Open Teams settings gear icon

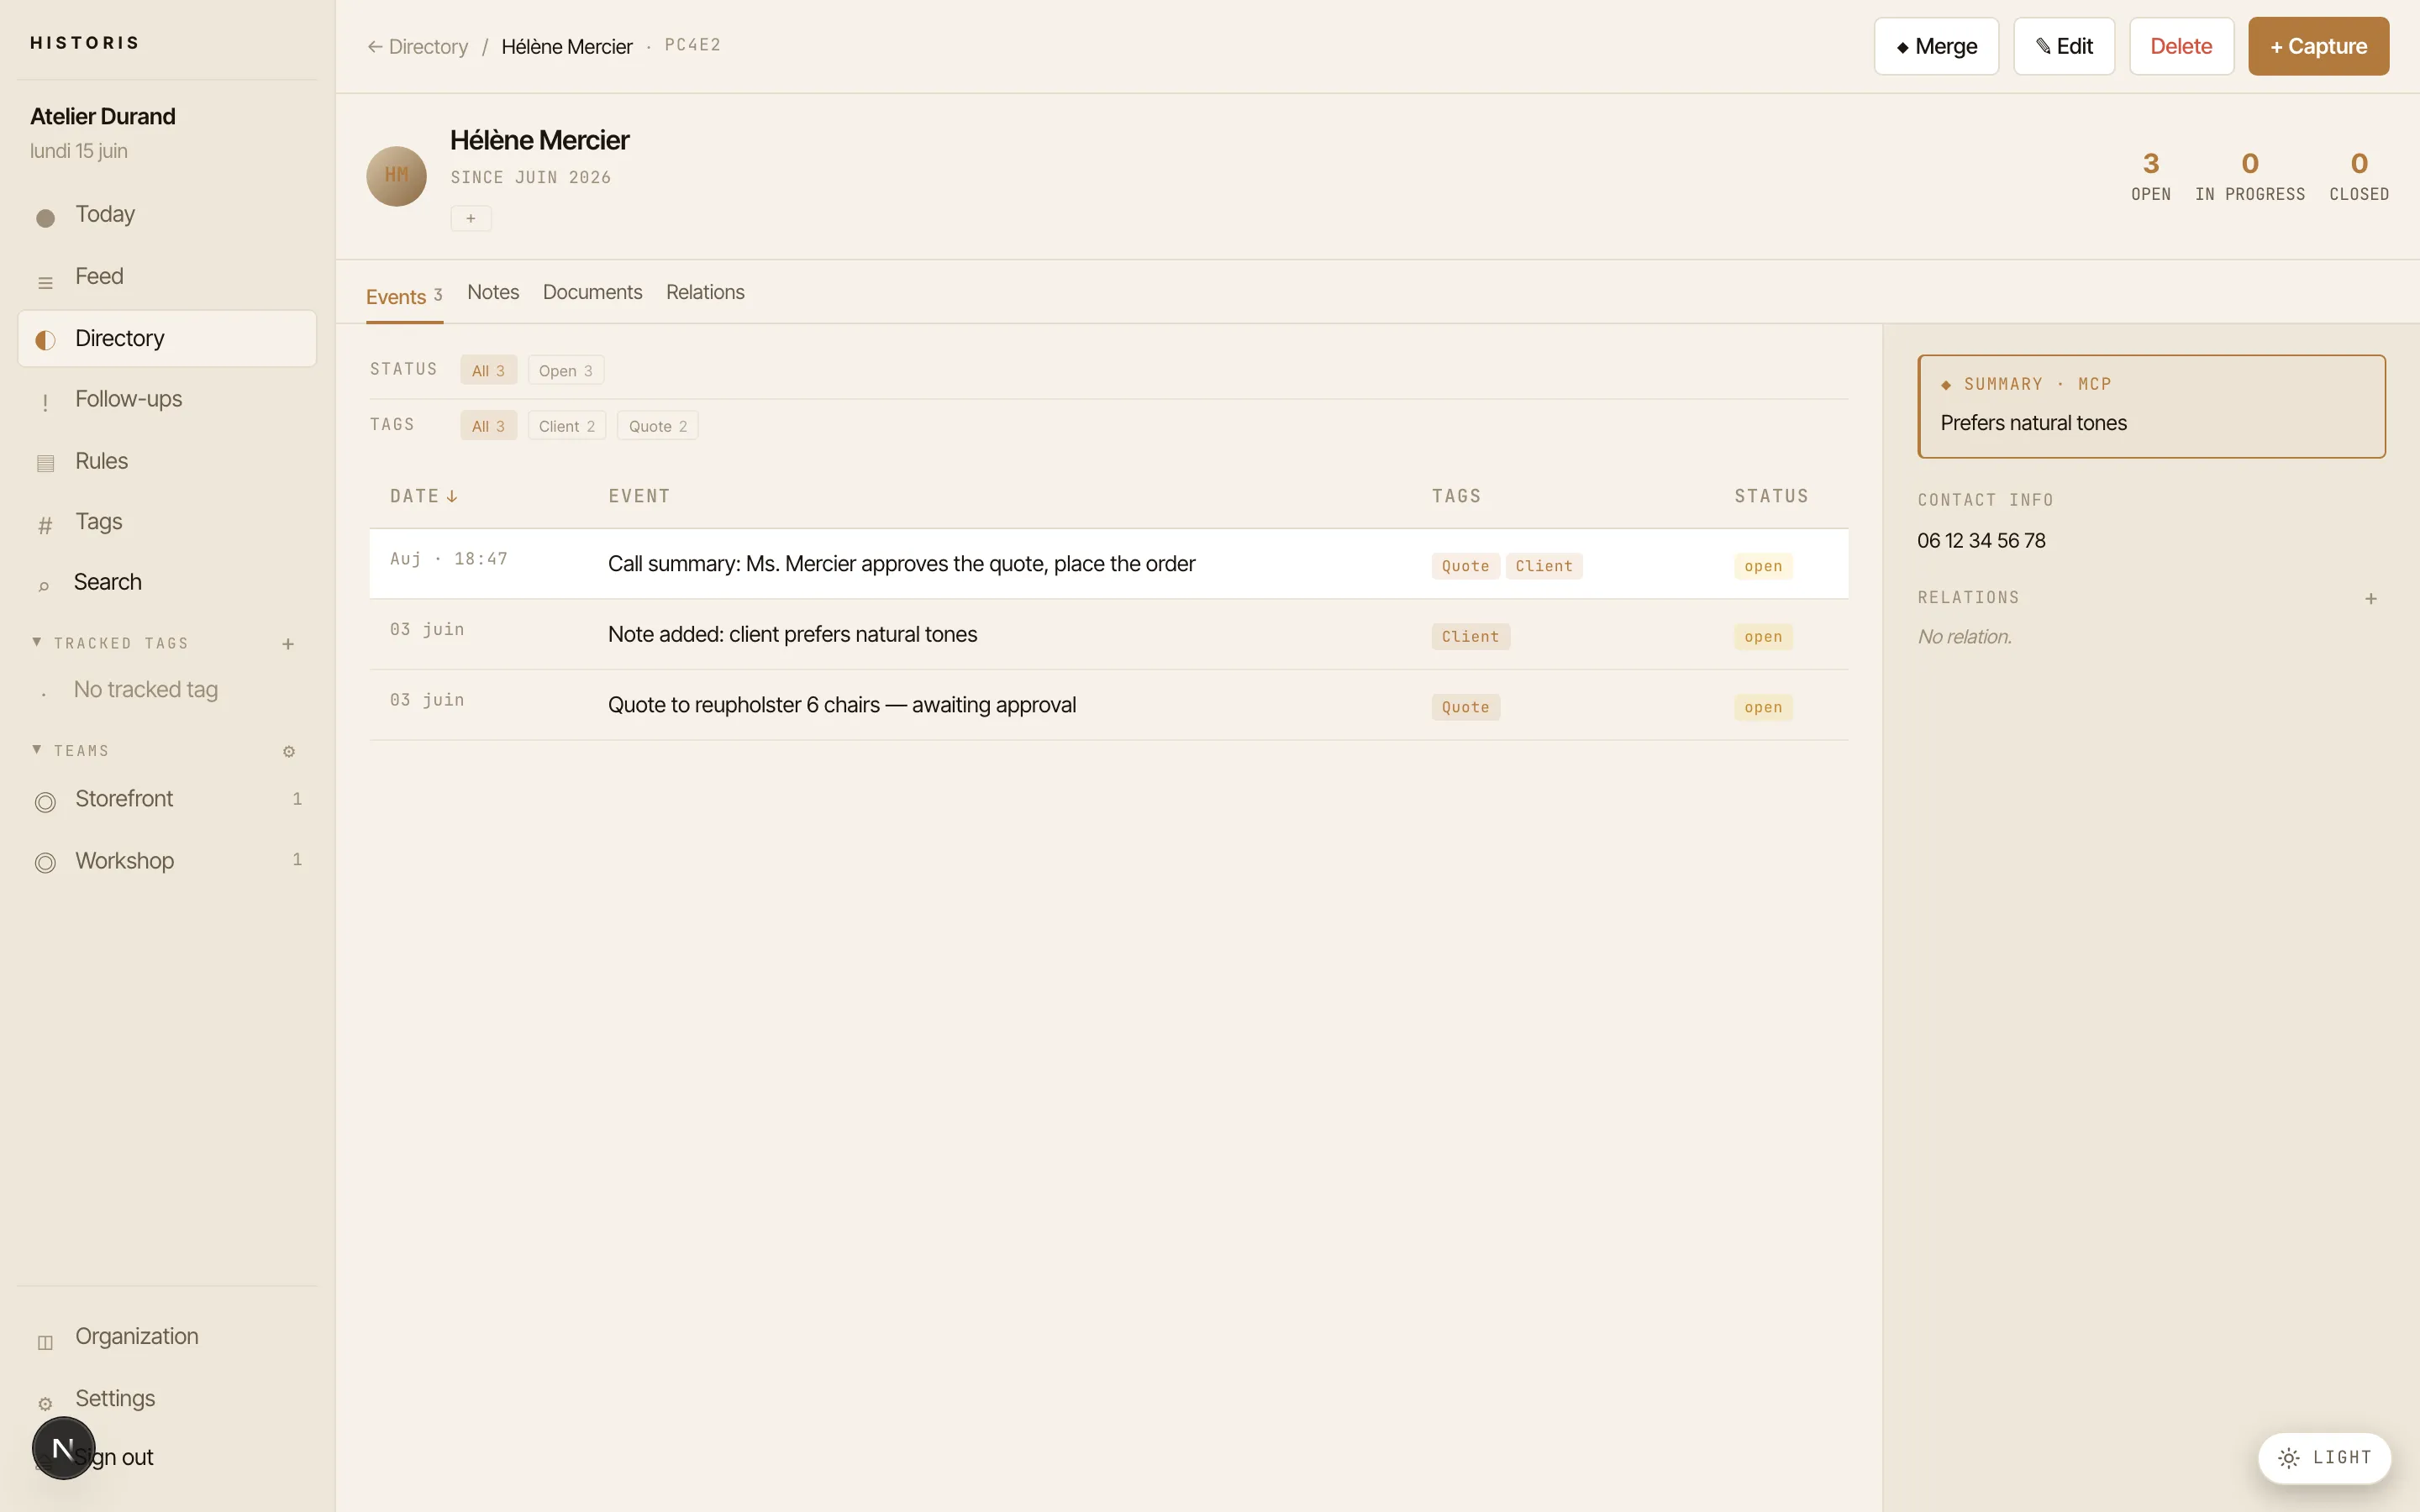tap(289, 751)
